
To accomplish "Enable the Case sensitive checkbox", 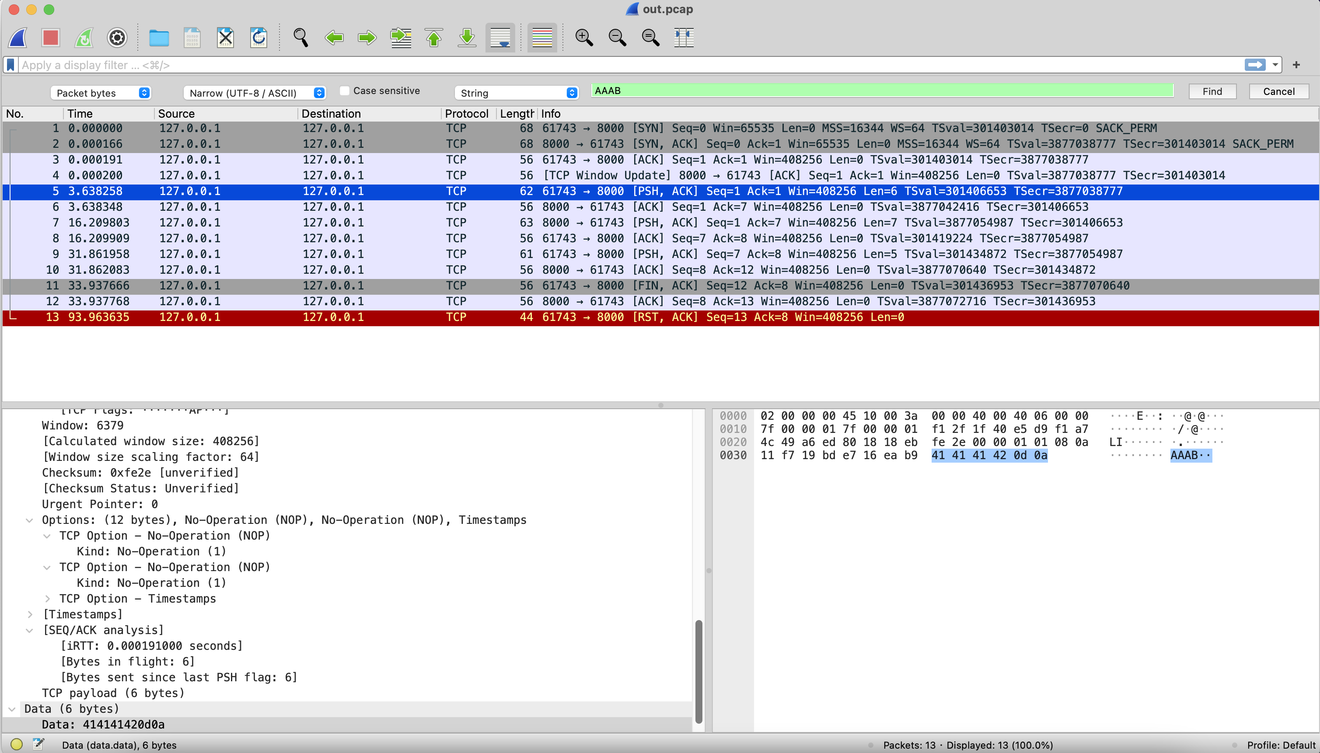I will [x=345, y=91].
